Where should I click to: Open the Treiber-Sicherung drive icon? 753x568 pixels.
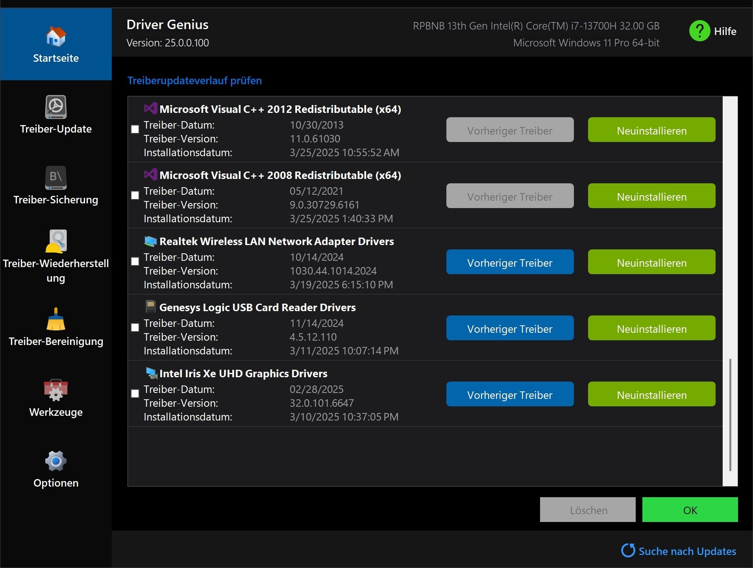click(x=56, y=177)
